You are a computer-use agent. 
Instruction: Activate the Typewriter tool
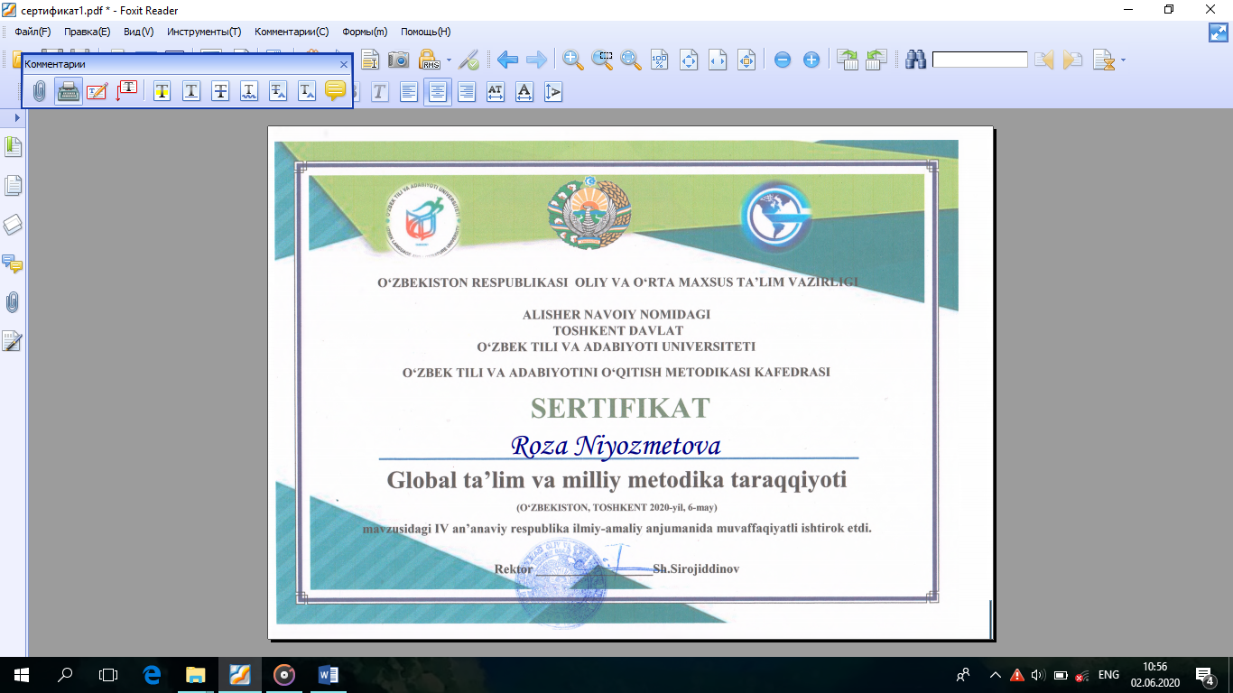(x=69, y=91)
